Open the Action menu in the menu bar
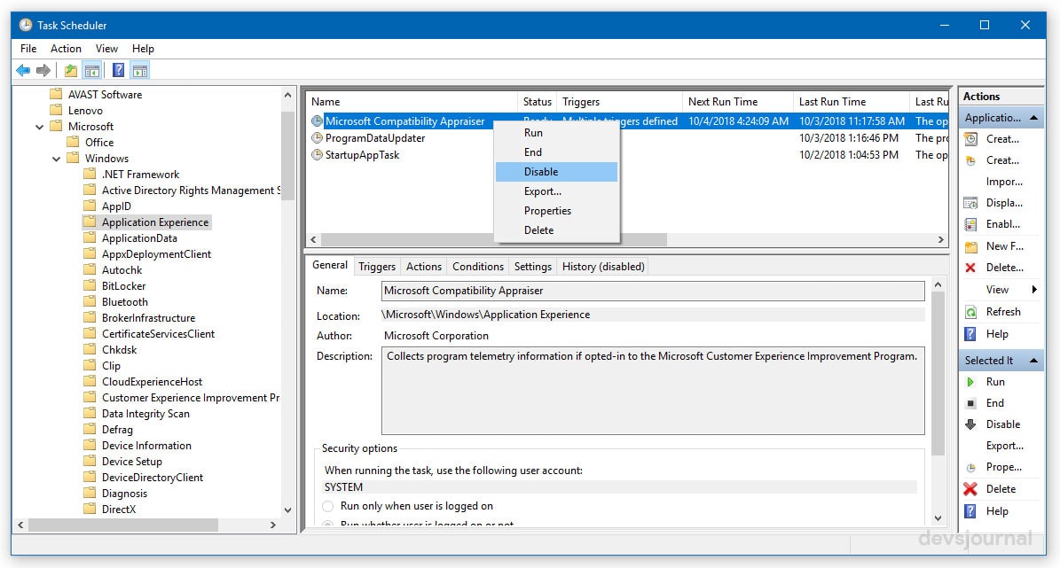 (66, 49)
